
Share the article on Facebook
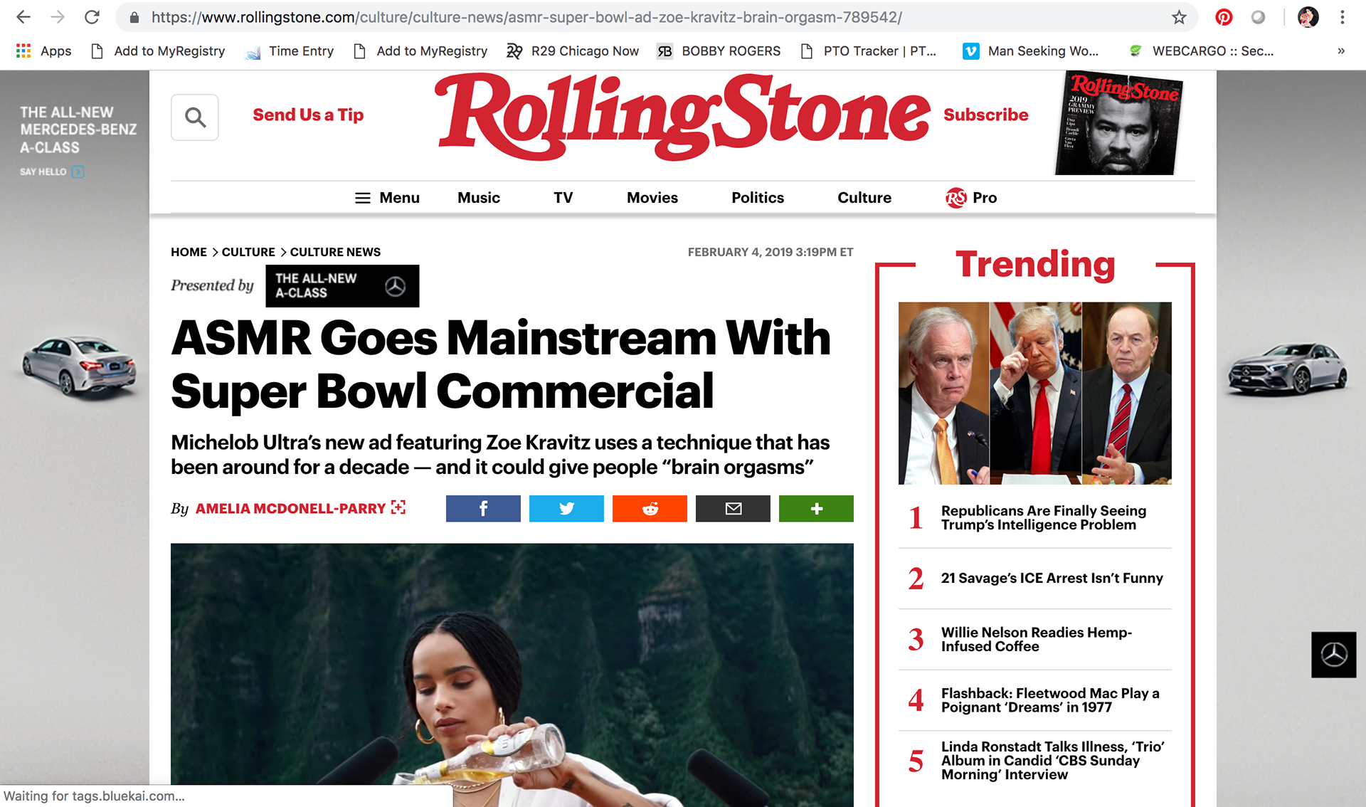(483, 509)
